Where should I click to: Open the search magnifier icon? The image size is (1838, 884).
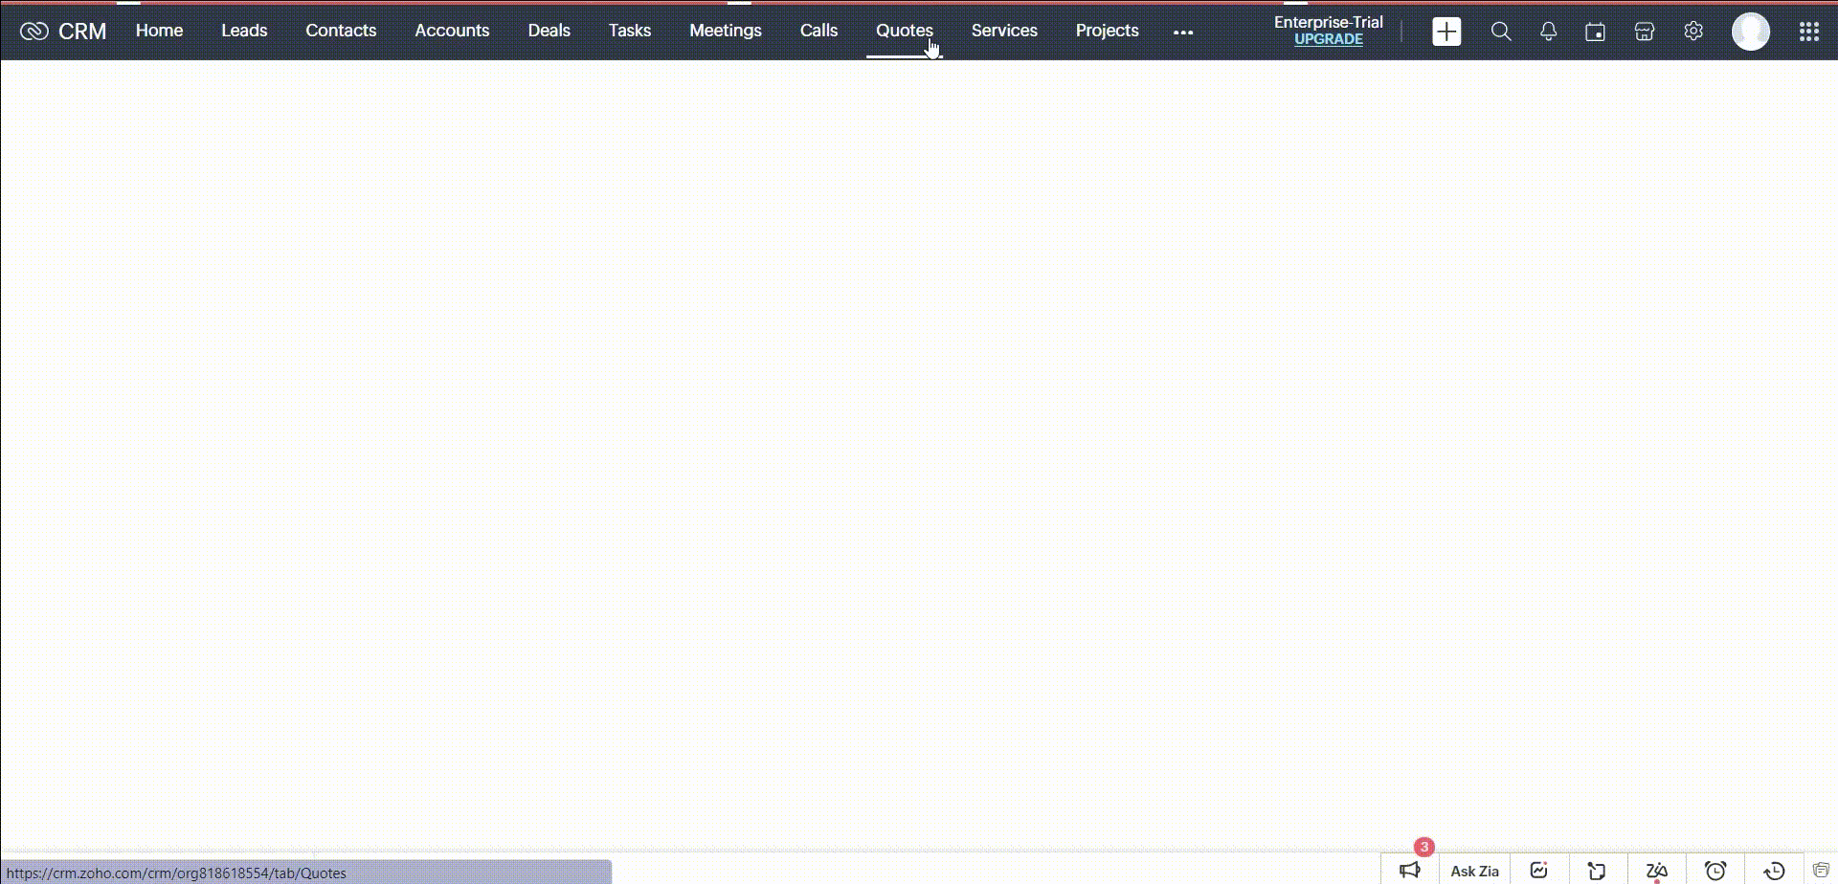1501,32
